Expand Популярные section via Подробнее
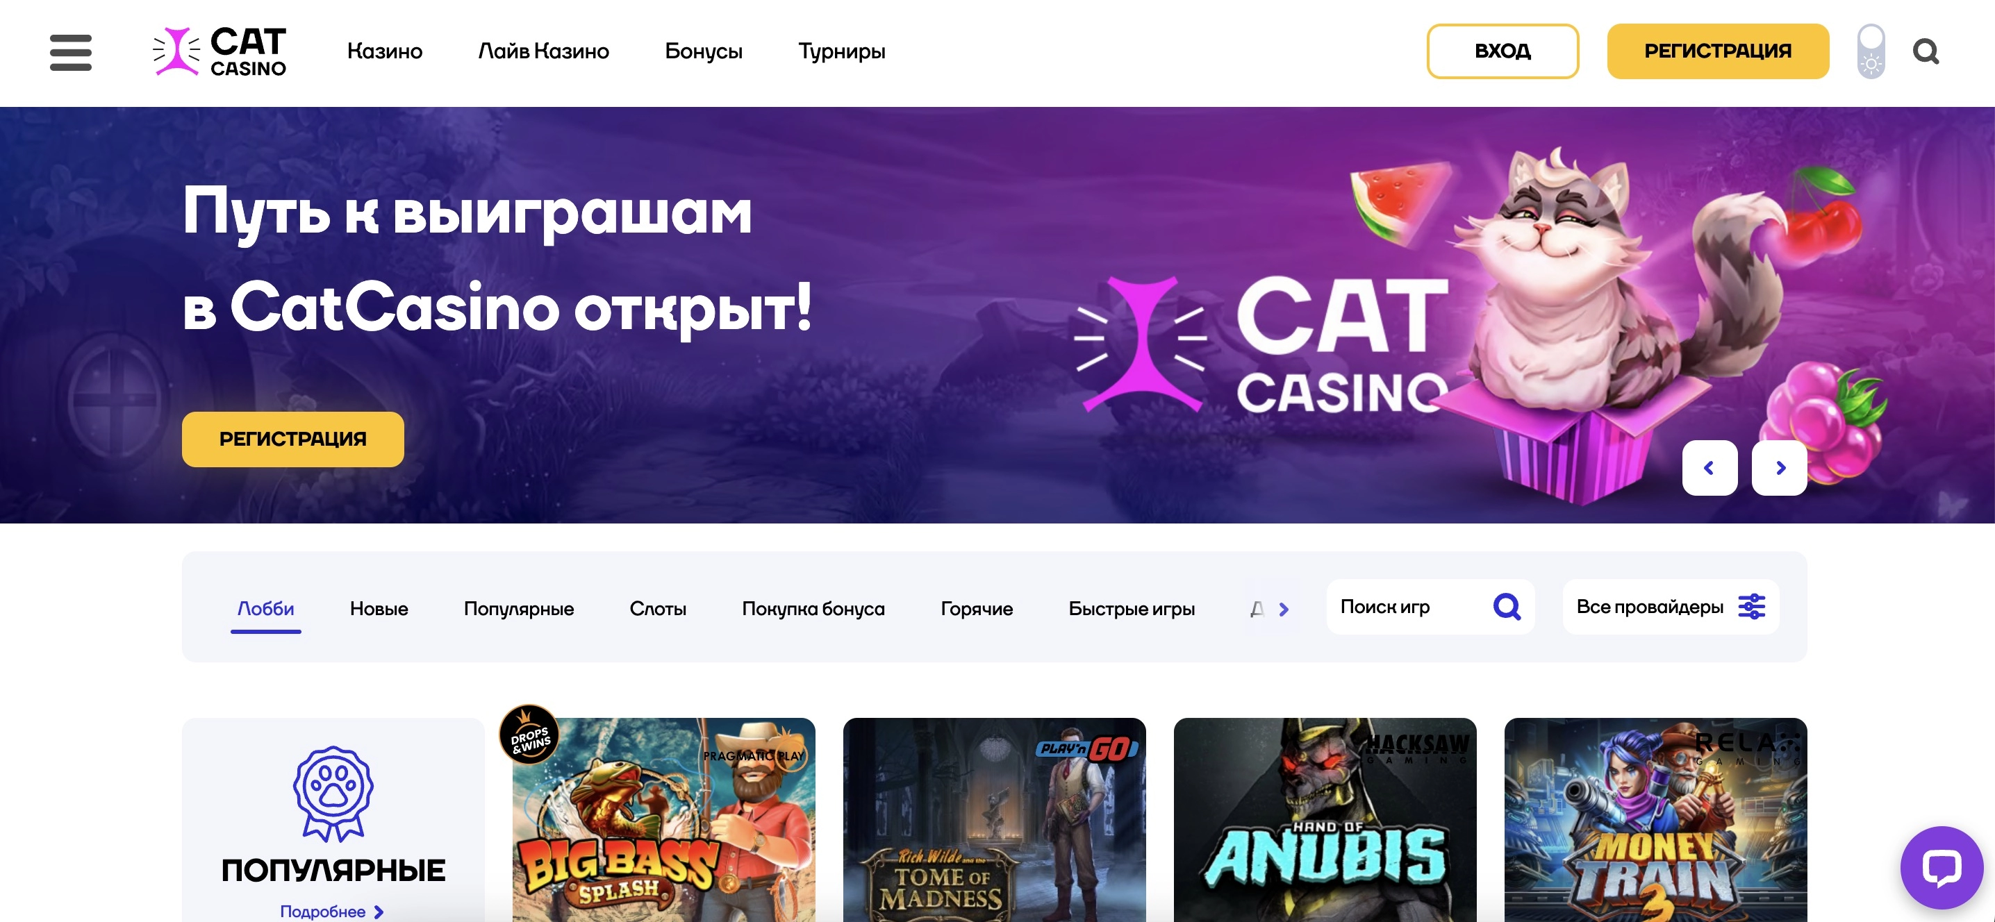Screen dimensions: 1995x922 tap(331, 911)
